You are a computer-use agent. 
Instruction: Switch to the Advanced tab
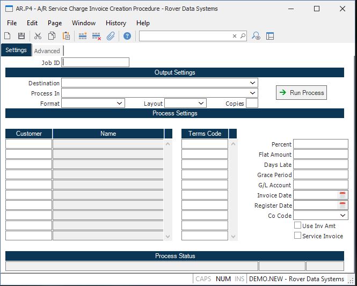47,51
